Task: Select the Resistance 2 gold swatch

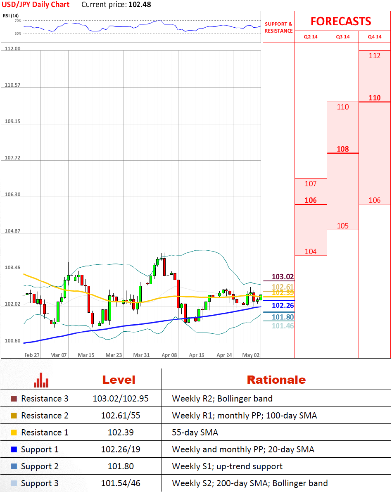Action: (x=14, y=416)
